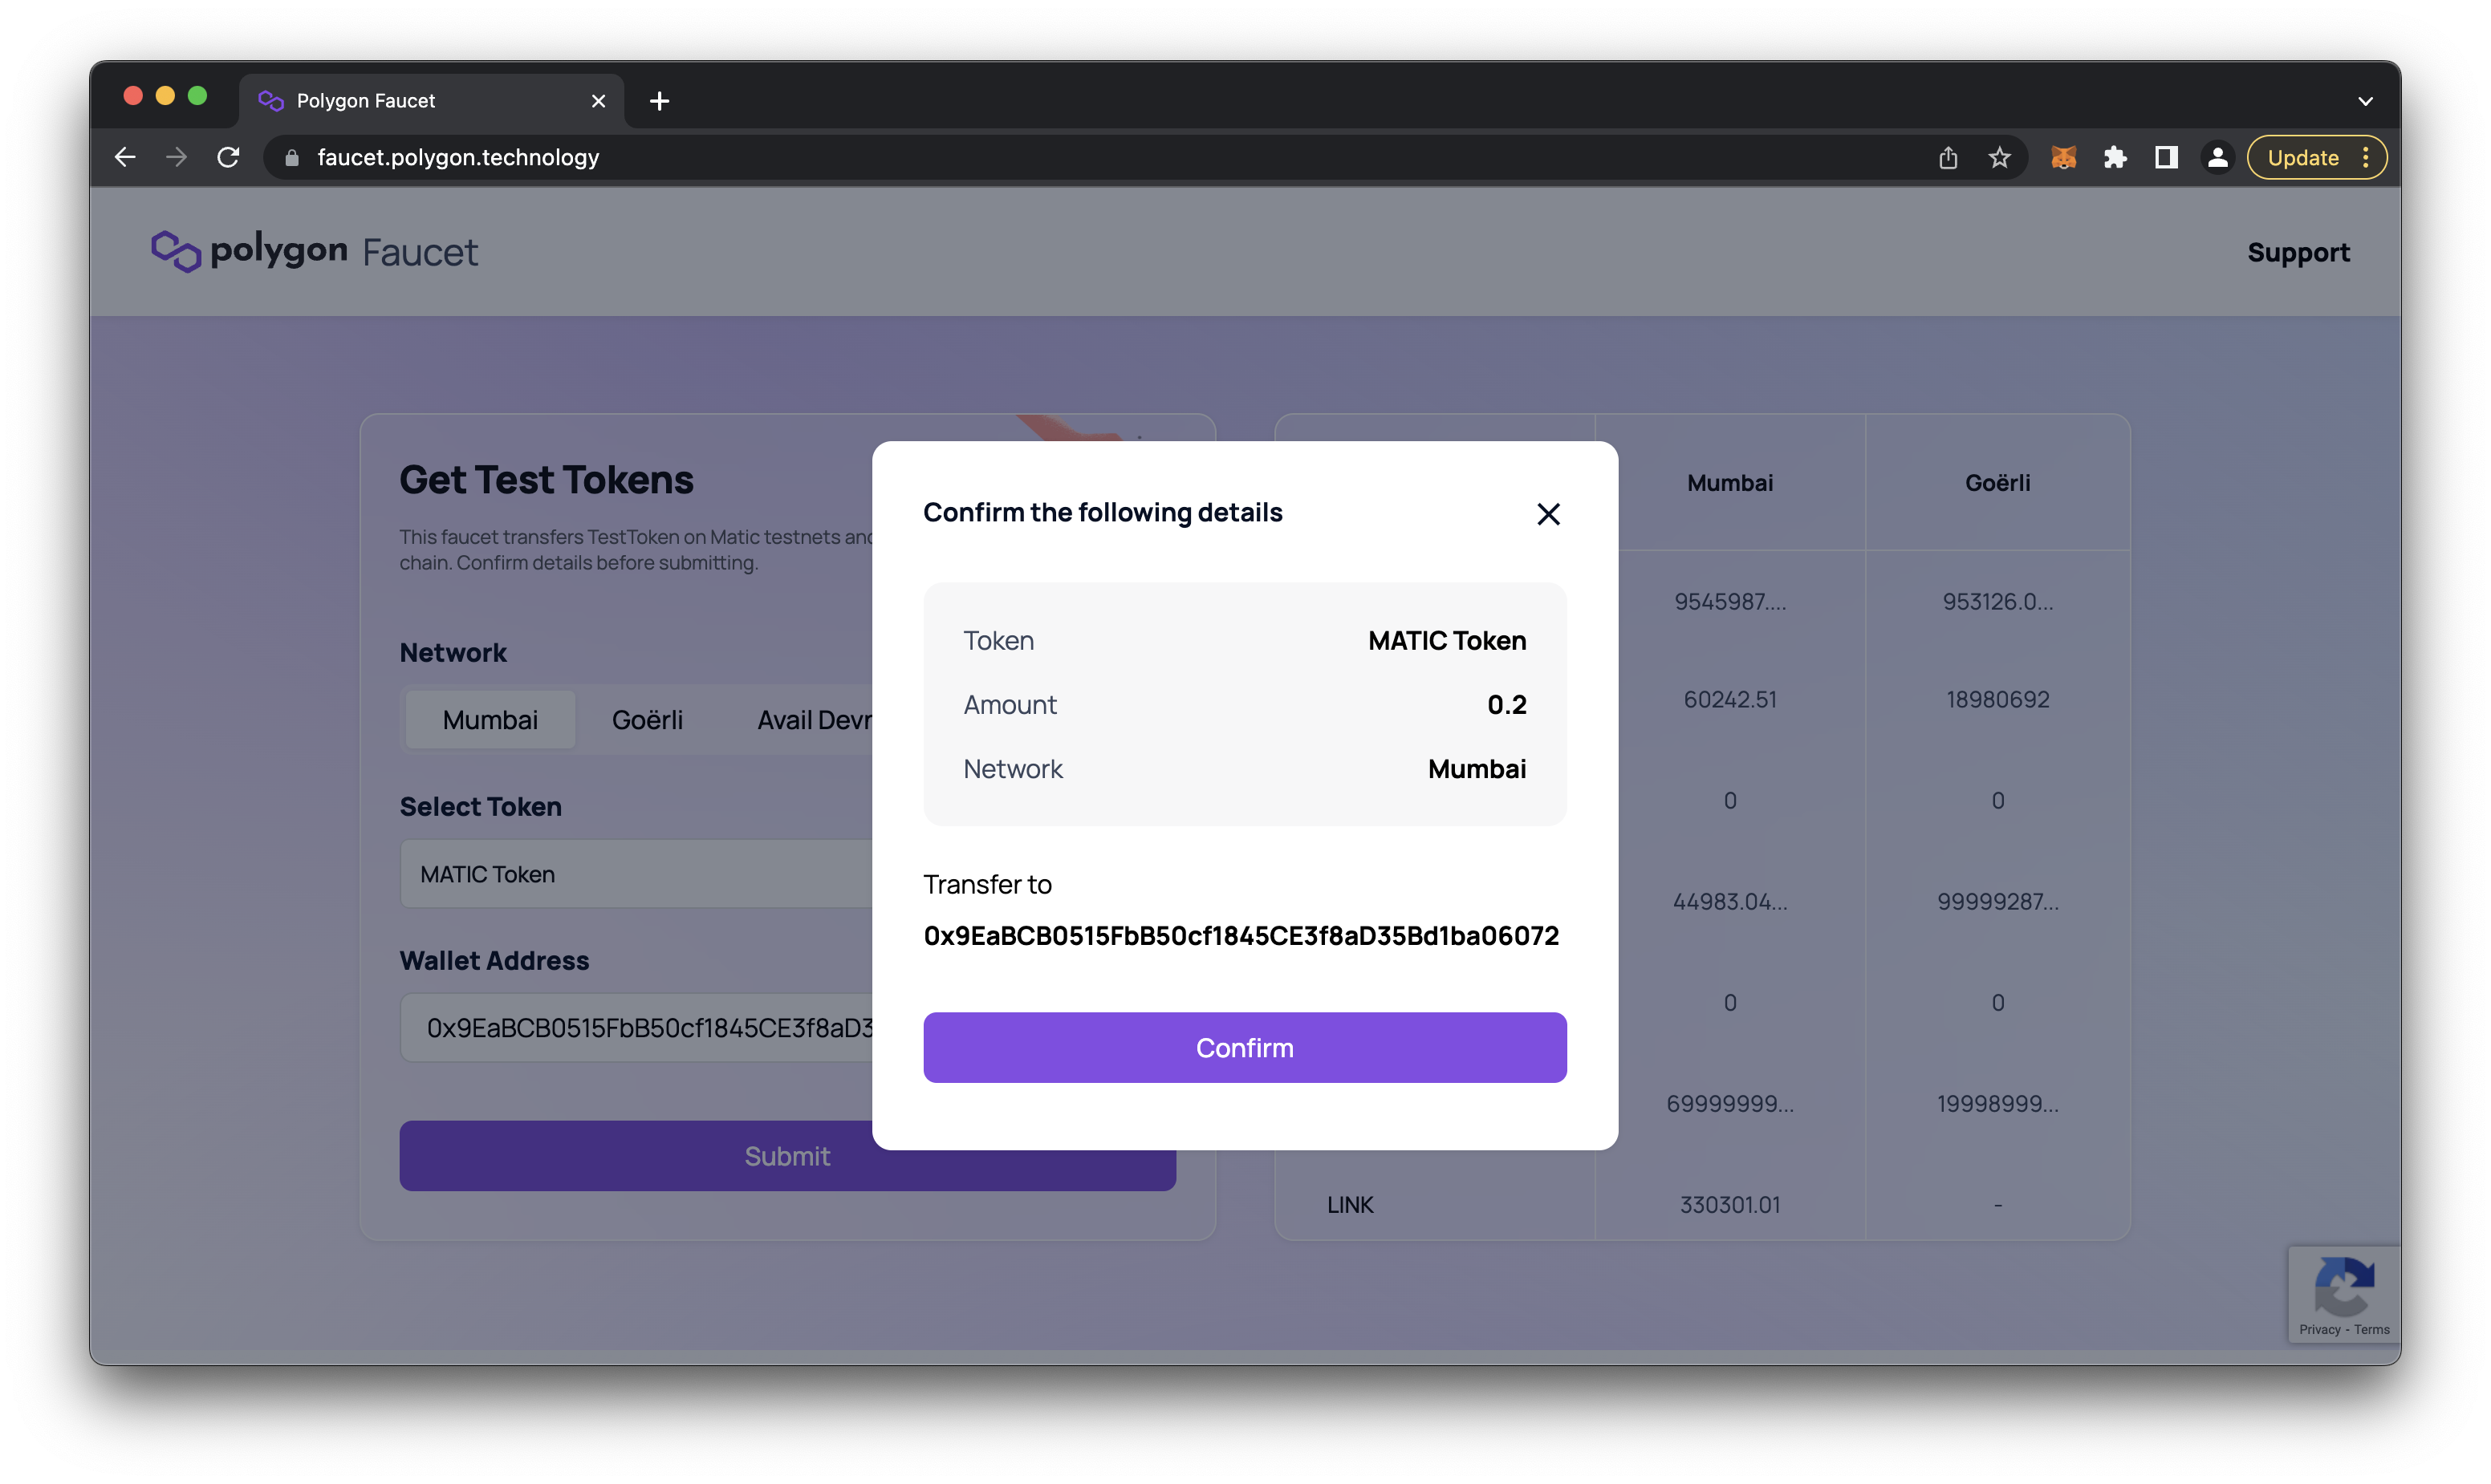The width and height of the screenshot is (2491, 1484).
Task: Click the Submit button
Action: (787, 1155)
